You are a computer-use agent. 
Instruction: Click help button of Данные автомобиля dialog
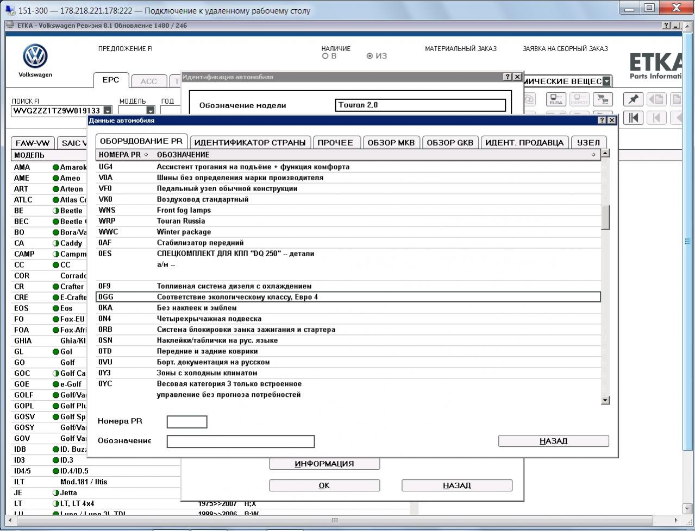click(x=602, y=120)
